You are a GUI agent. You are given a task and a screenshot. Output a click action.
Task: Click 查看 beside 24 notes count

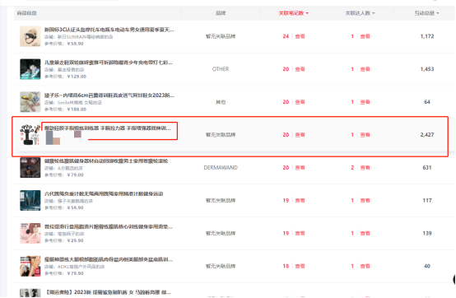point(300,36)
